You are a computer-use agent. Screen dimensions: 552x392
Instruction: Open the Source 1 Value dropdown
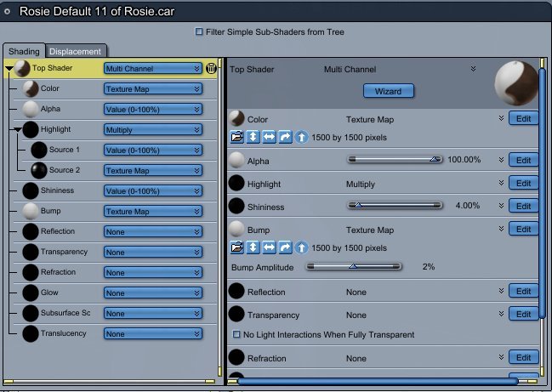[153, 151]
